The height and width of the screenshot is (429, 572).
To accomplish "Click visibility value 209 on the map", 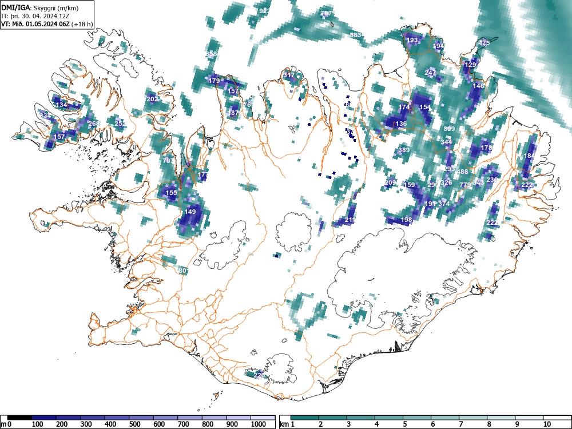I will coord(390,182).
